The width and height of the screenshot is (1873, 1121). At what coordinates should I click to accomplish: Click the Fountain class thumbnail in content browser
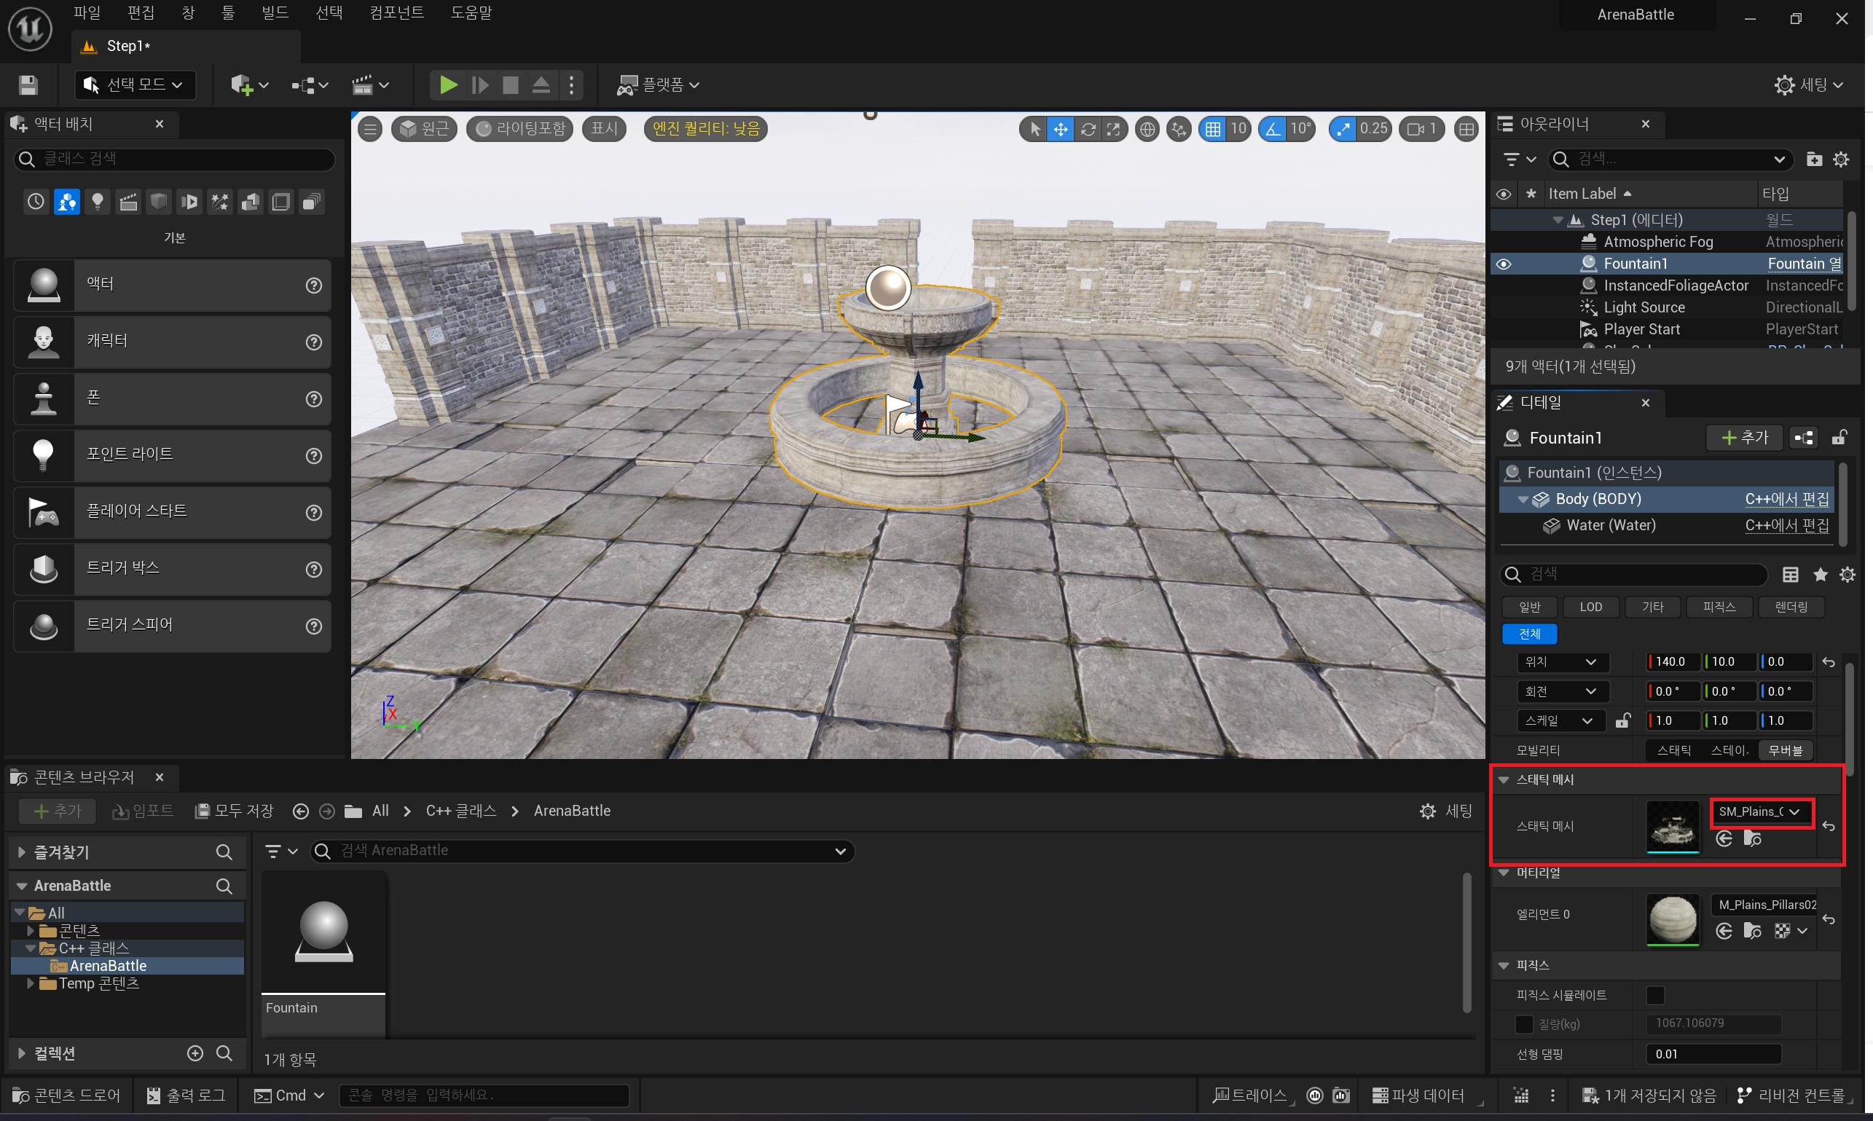(323, 932)
